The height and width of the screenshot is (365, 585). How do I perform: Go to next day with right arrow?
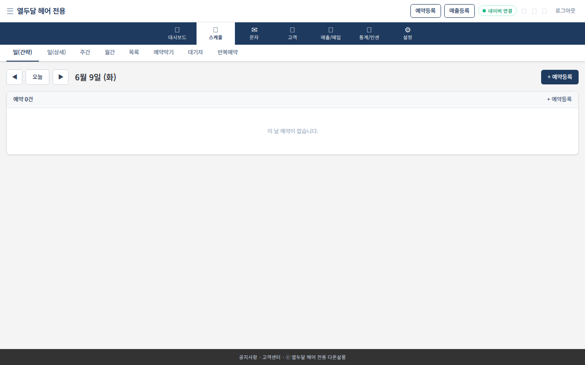coord(60,77)
